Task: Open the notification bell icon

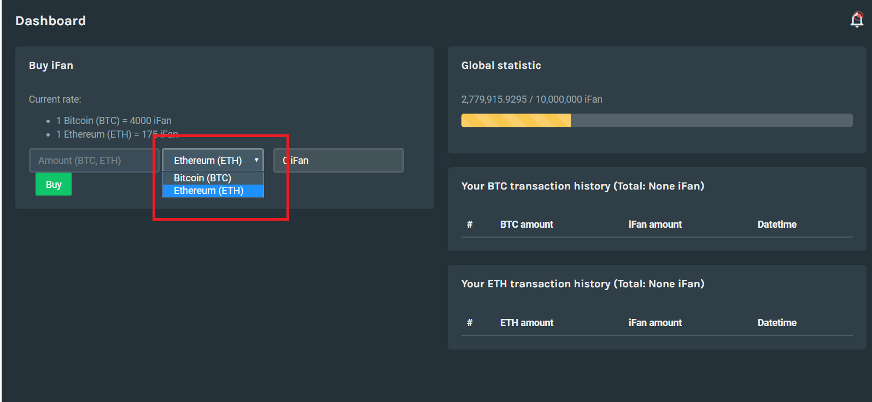Action: pyautogui.click(x=857, y=20)
